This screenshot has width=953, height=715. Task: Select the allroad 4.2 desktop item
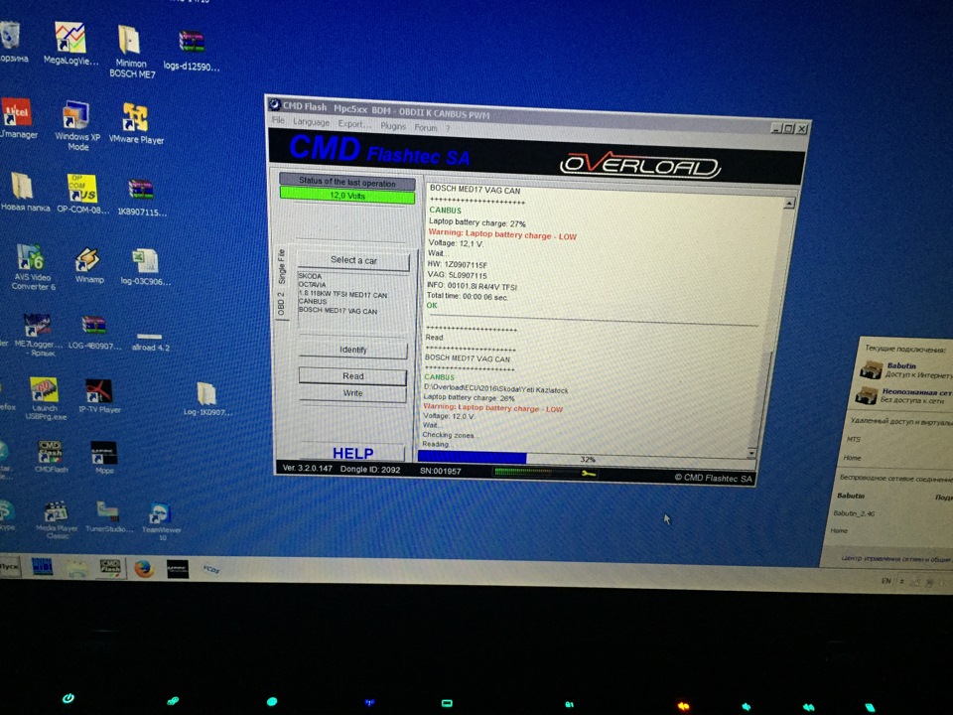pyautogui.click(x=150, y=342)
